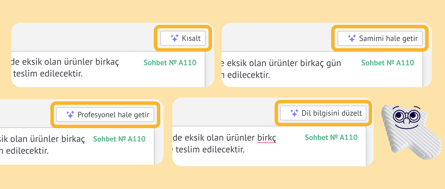Open Sohbet № A110 link under Profesyonel hale getir
The height and width of the screenshot is (189, 445).
(x=119, y=139)
